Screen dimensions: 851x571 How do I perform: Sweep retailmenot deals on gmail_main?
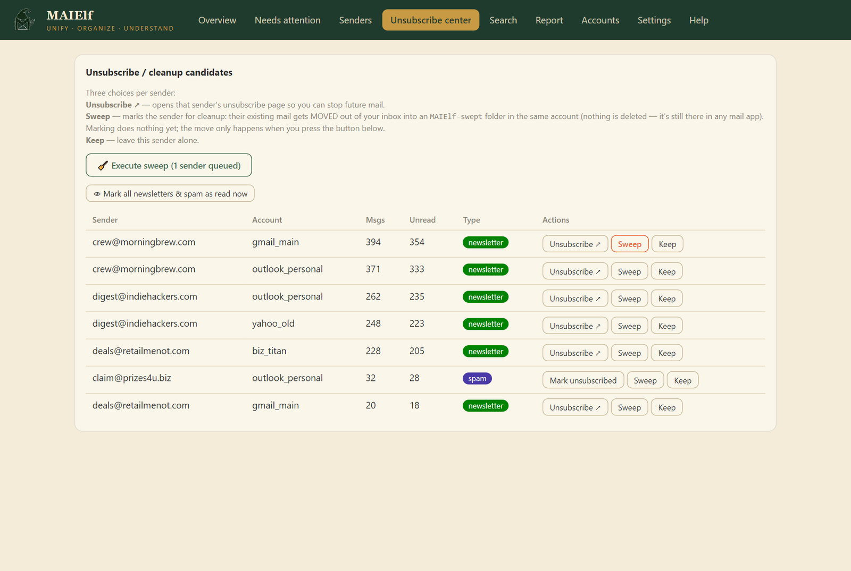(x=629, y=407)
